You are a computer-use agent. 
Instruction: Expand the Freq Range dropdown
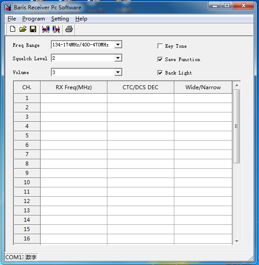pos(118,45)
